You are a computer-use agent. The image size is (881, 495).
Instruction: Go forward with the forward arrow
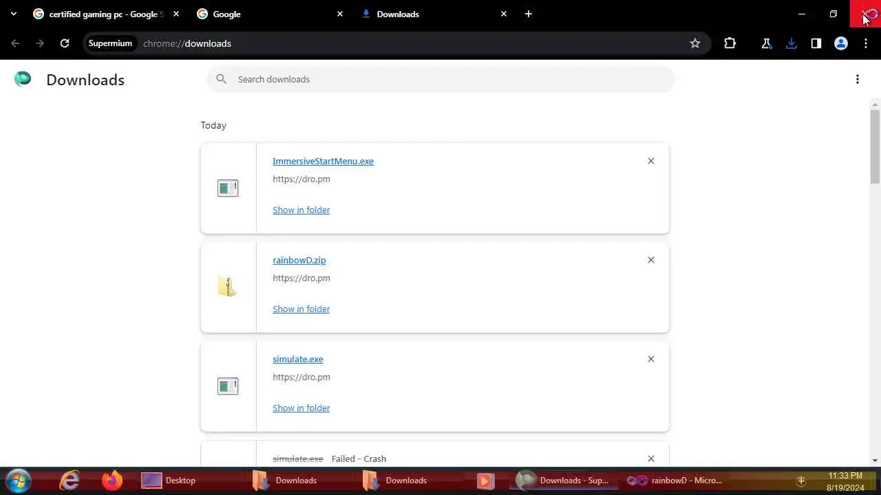40,43
